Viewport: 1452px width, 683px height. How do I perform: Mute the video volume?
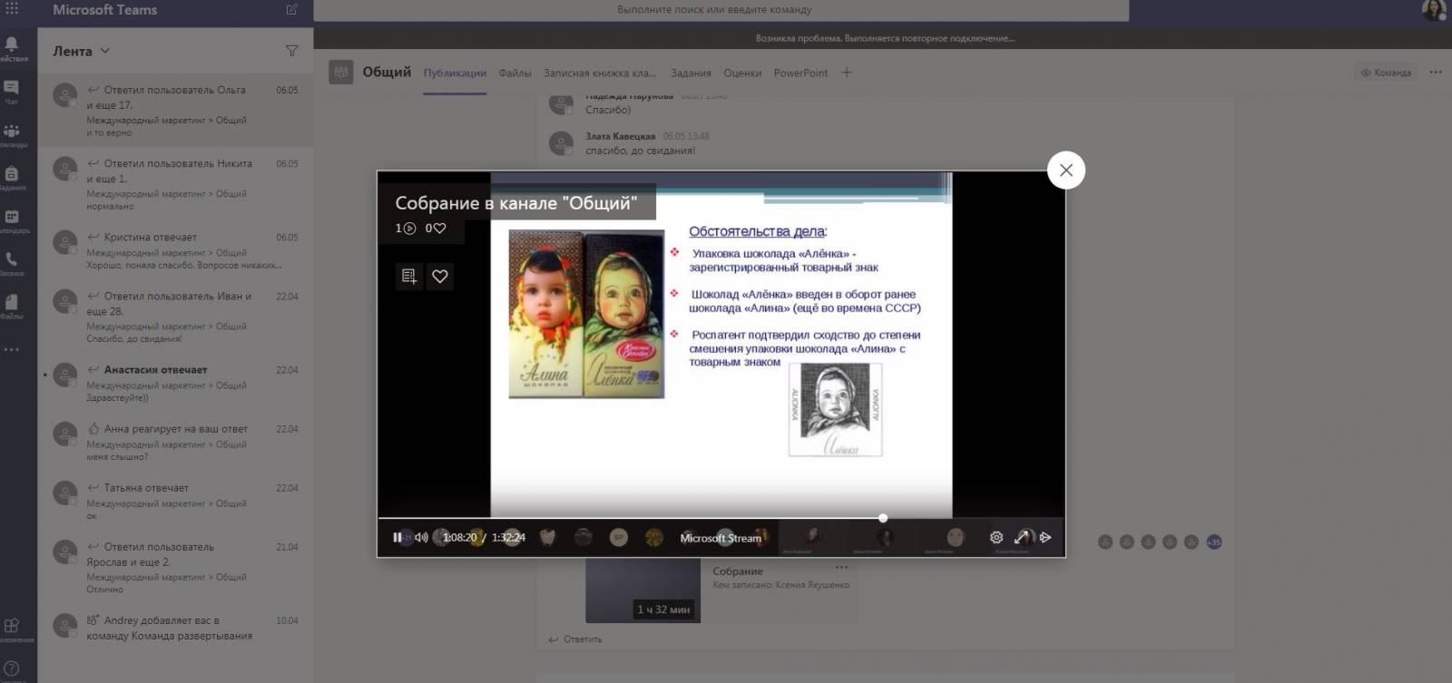pos(421,537)
